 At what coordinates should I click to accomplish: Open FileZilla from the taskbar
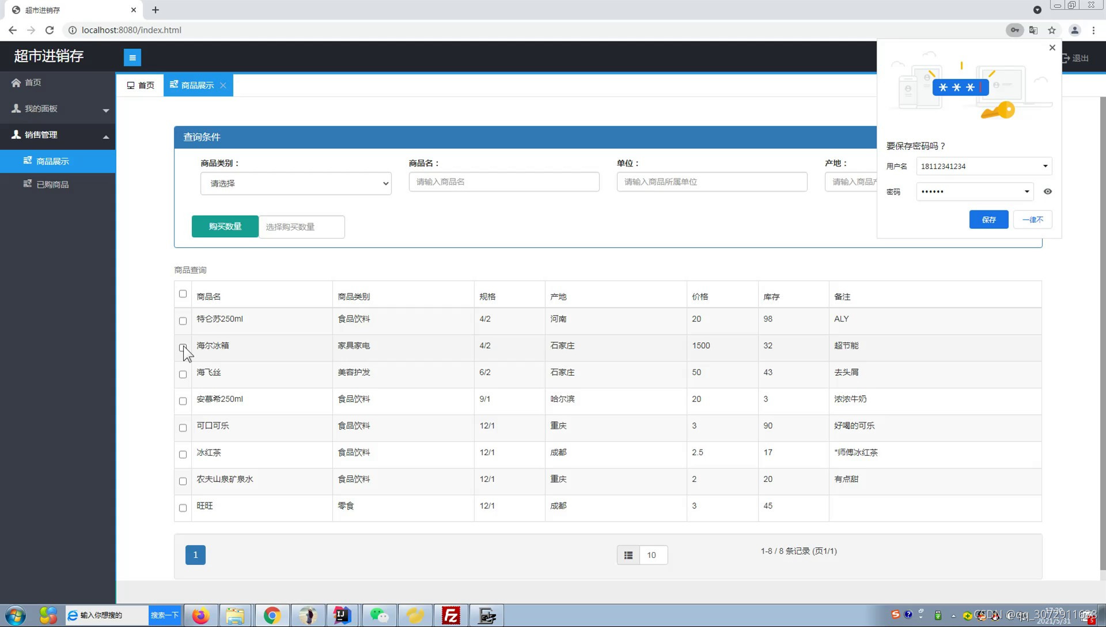(x=451, y=615)
